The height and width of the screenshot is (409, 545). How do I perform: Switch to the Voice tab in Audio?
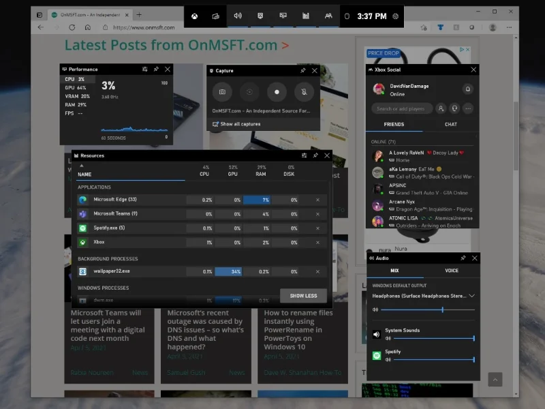pos(452,271)
